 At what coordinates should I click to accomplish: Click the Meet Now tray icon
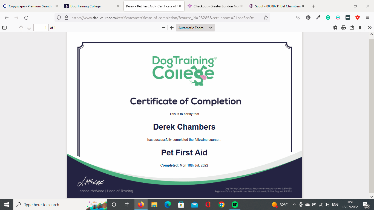301,205
